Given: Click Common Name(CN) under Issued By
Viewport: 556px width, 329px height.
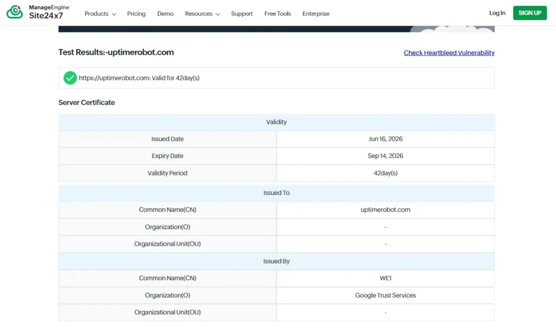Looking at the screenshot, I should tap(167, 279).
